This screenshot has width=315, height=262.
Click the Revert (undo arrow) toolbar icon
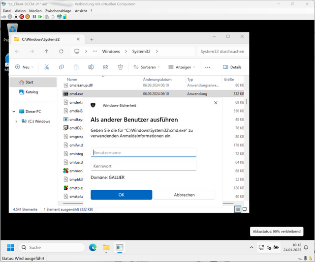tap(53, 17)
